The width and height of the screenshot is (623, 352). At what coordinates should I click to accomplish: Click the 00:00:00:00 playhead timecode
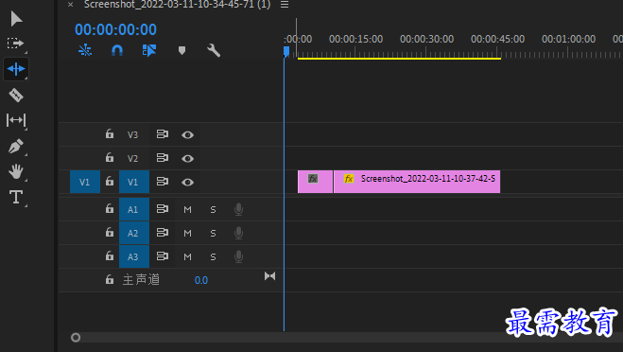[x=115, y=29]
